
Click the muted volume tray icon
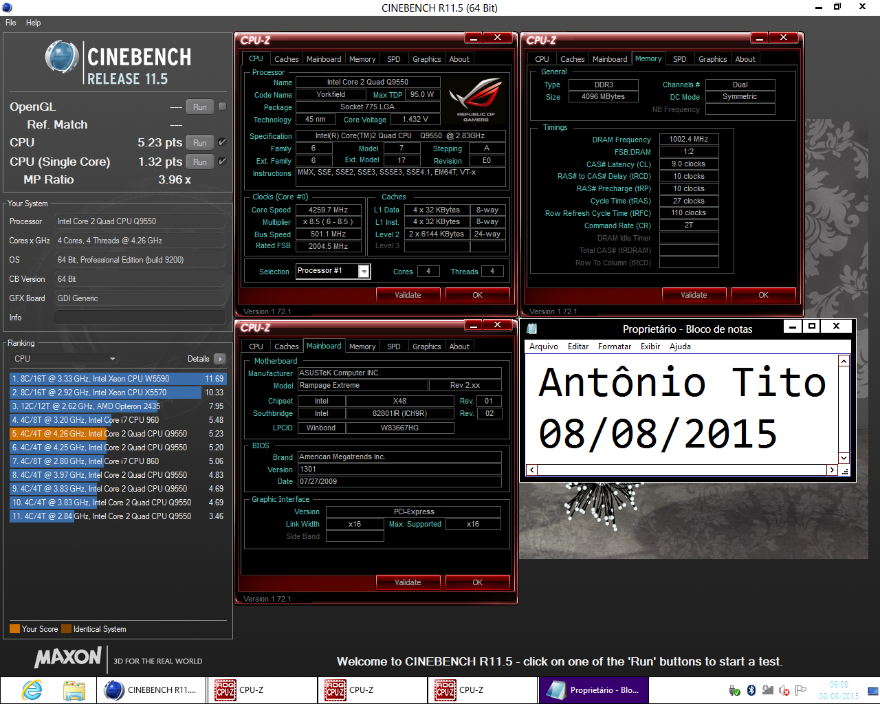pos(784,690)
